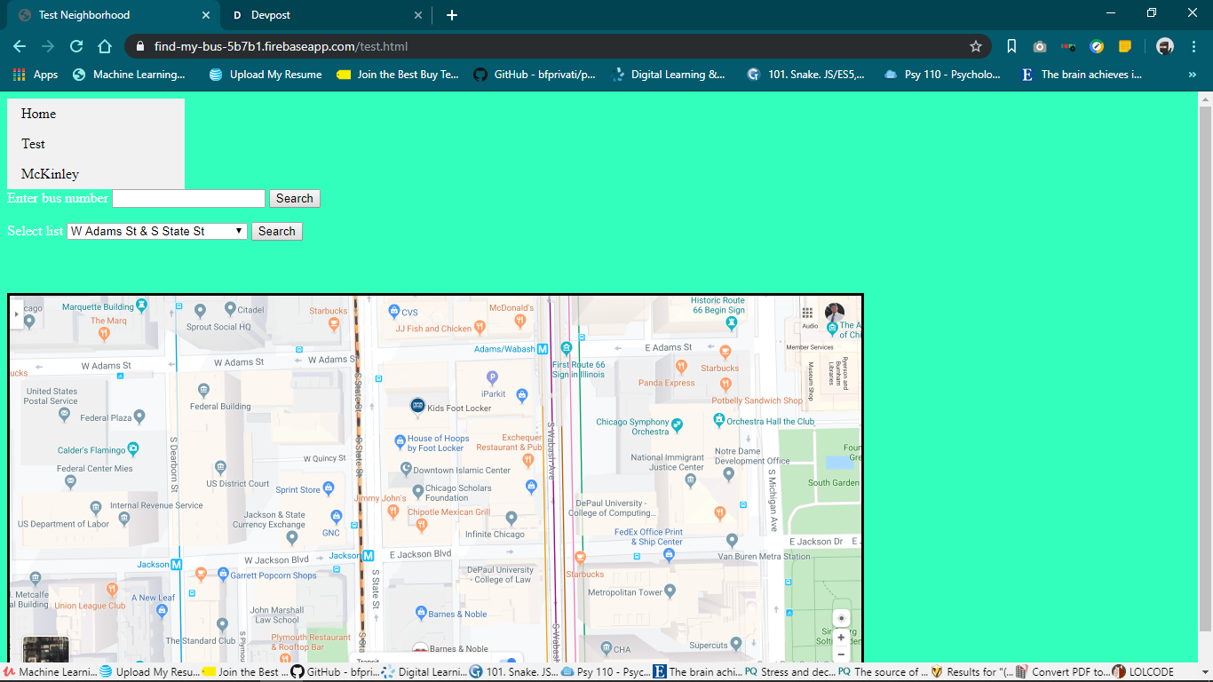This screenshot has height=682, width=1213.
Task: Open the Chrome profile avatar
Action: point(1165,46)
